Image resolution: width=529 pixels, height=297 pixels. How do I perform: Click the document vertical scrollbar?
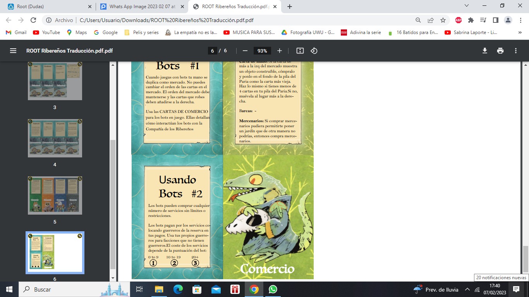tap(526, 259)
